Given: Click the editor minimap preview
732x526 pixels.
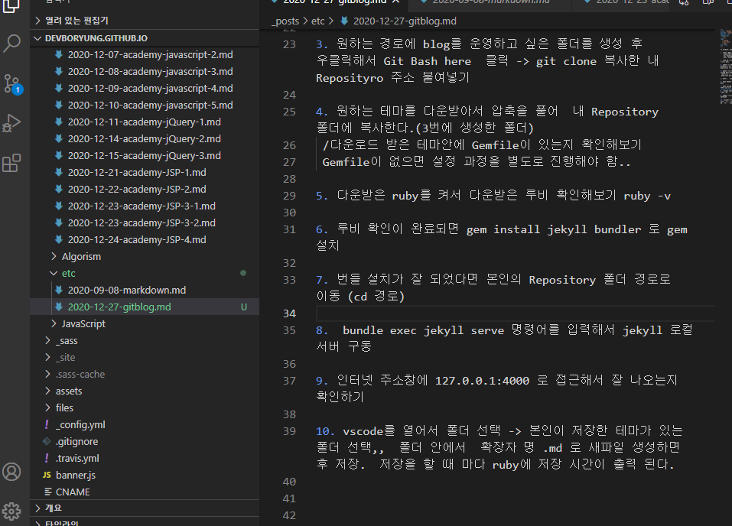Looking at the screenshot, I should (725, 67).
